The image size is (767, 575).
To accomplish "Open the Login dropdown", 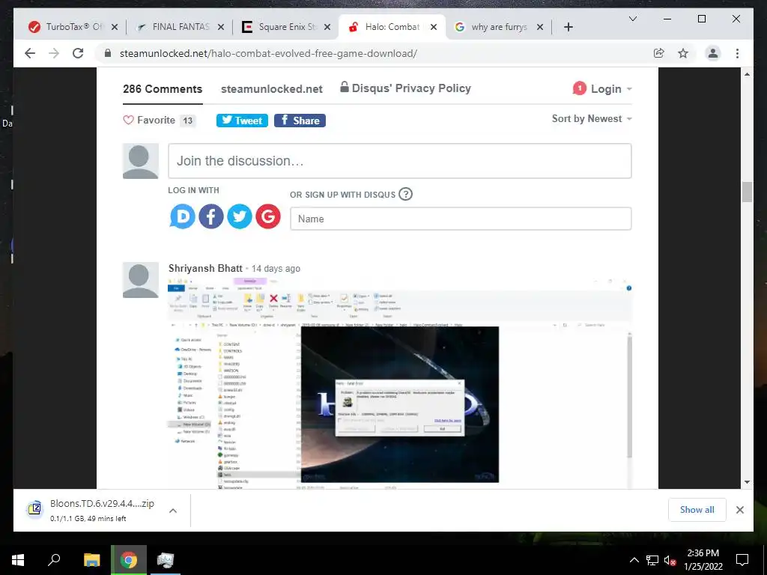I will [x=611, y=89].
